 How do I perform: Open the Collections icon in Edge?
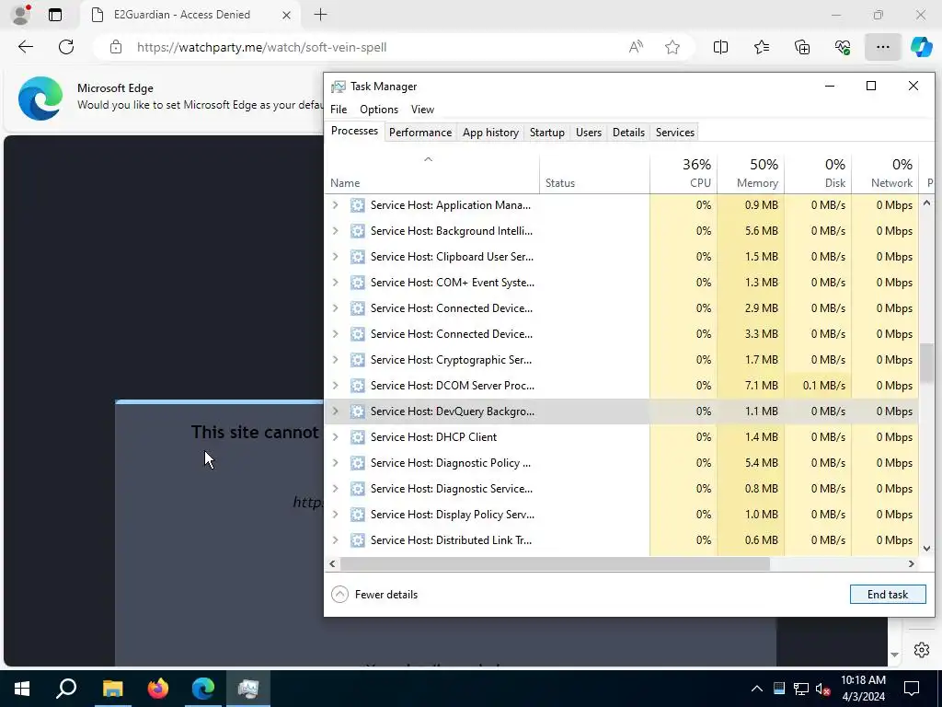tap(802, 47)
